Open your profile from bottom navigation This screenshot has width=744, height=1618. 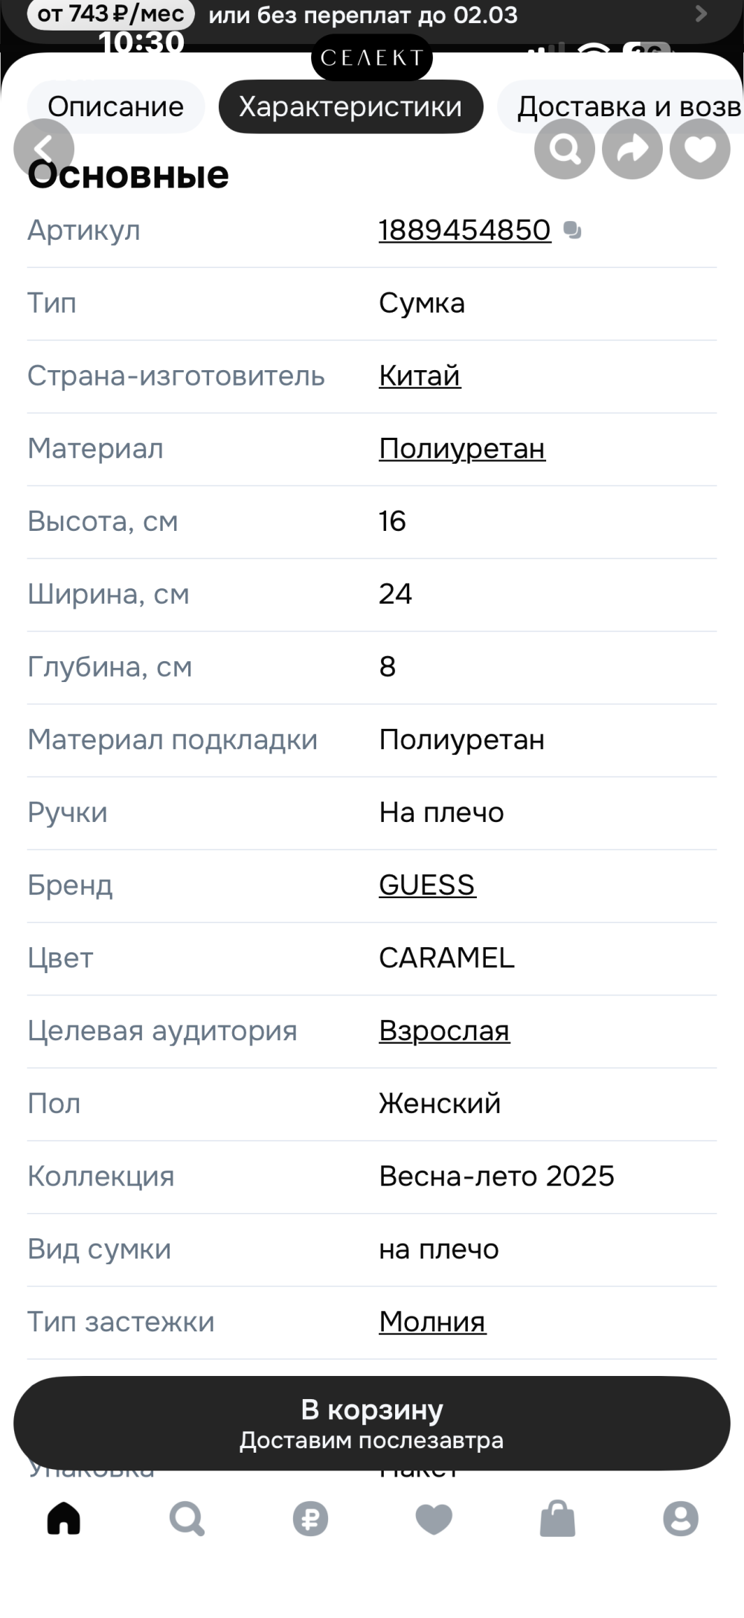click(682, 1519)
